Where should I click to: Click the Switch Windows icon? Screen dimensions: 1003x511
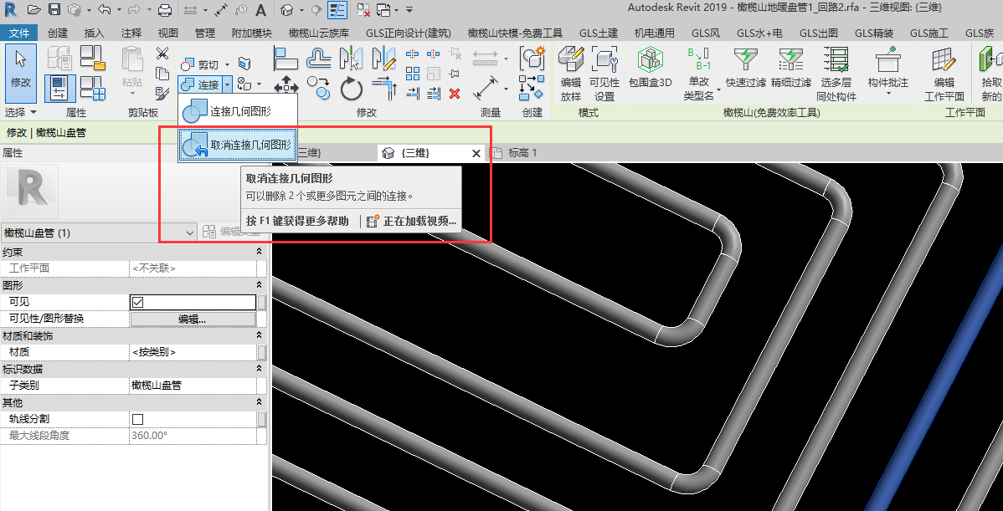[x=383, y=9]
